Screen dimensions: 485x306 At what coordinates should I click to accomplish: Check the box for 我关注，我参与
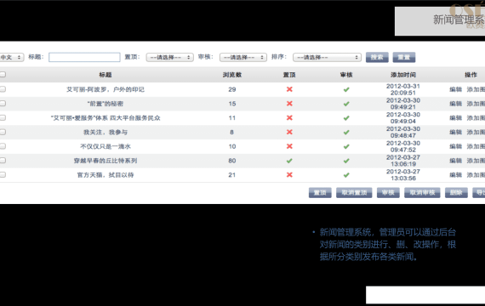[x=3, y=132]
